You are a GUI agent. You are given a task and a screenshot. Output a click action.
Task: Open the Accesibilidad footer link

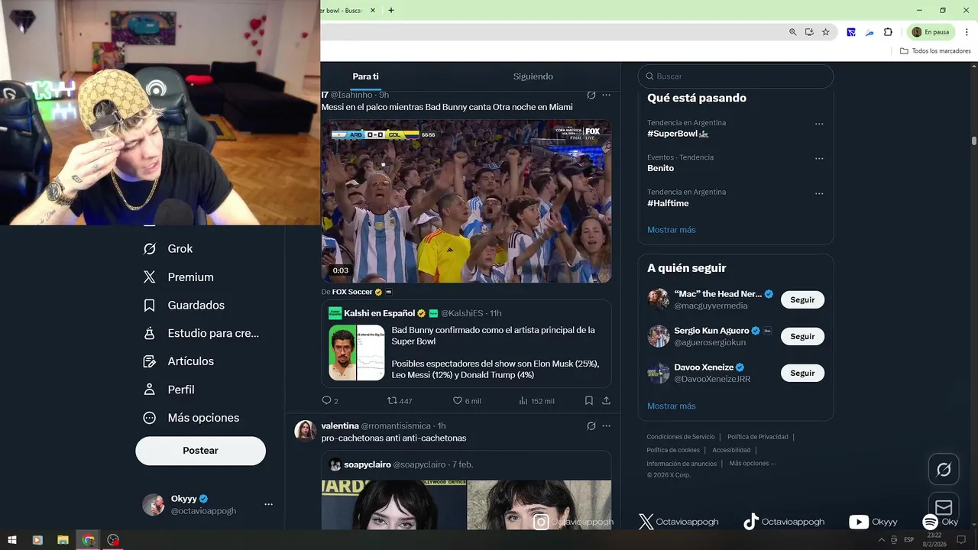point(731,451)
